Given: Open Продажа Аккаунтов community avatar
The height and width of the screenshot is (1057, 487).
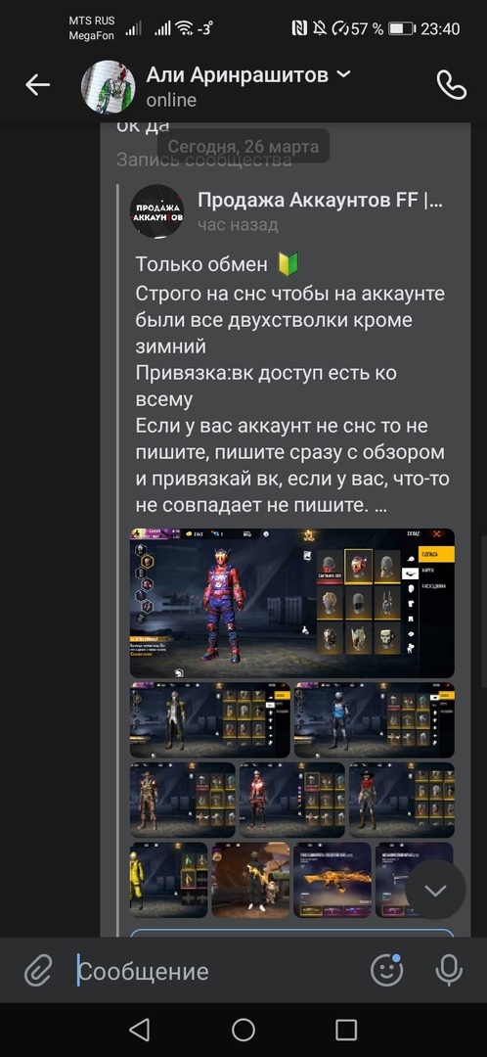Looking at the screenshot, I should point(156,211).
